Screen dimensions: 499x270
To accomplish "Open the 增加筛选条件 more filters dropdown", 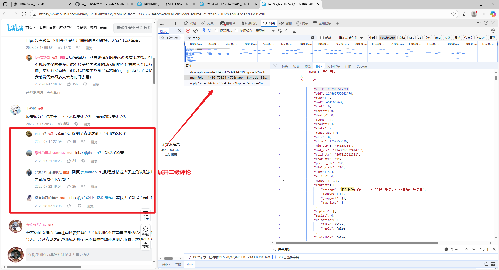I will pos(351,38).
